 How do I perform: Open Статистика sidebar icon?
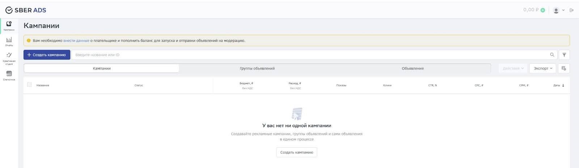9,76
